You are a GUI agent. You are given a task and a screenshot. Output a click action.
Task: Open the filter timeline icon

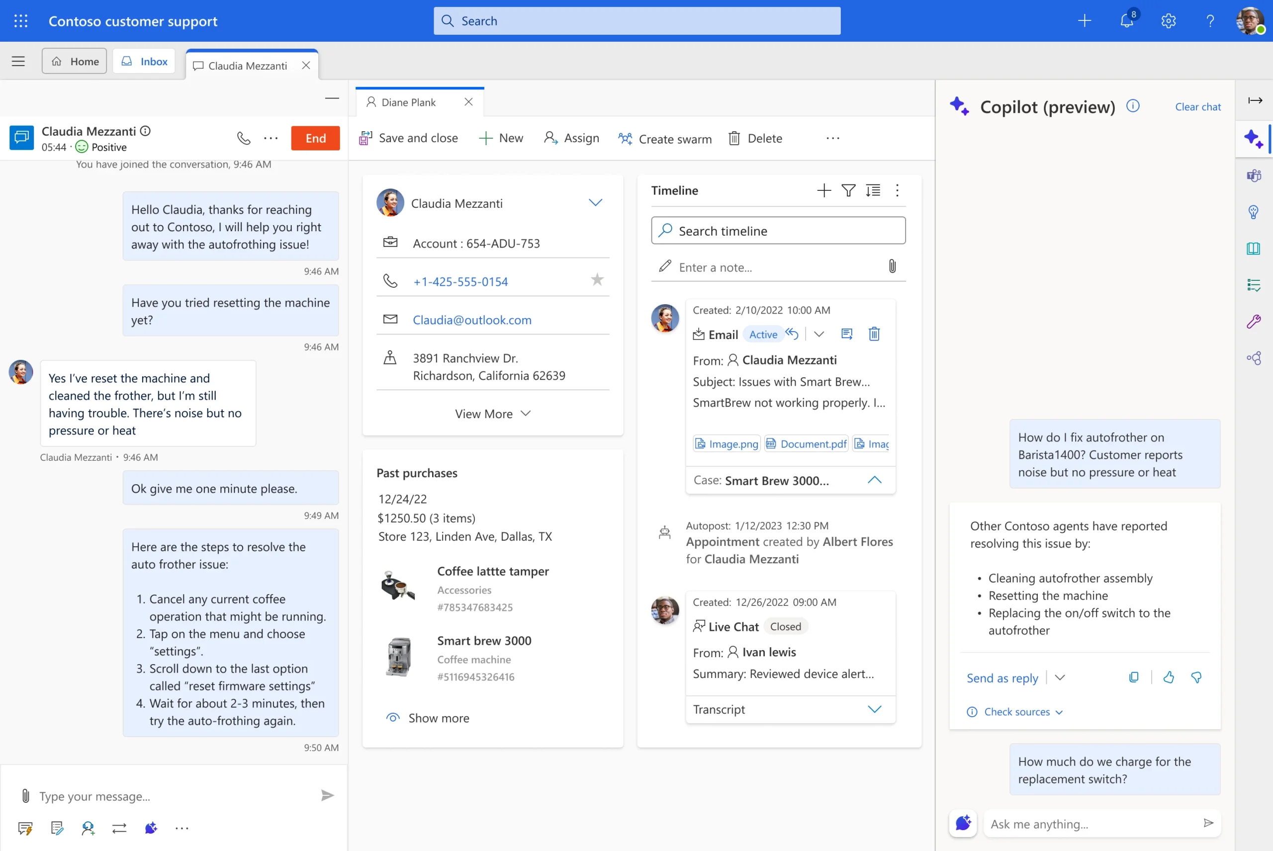pos(848,190)
